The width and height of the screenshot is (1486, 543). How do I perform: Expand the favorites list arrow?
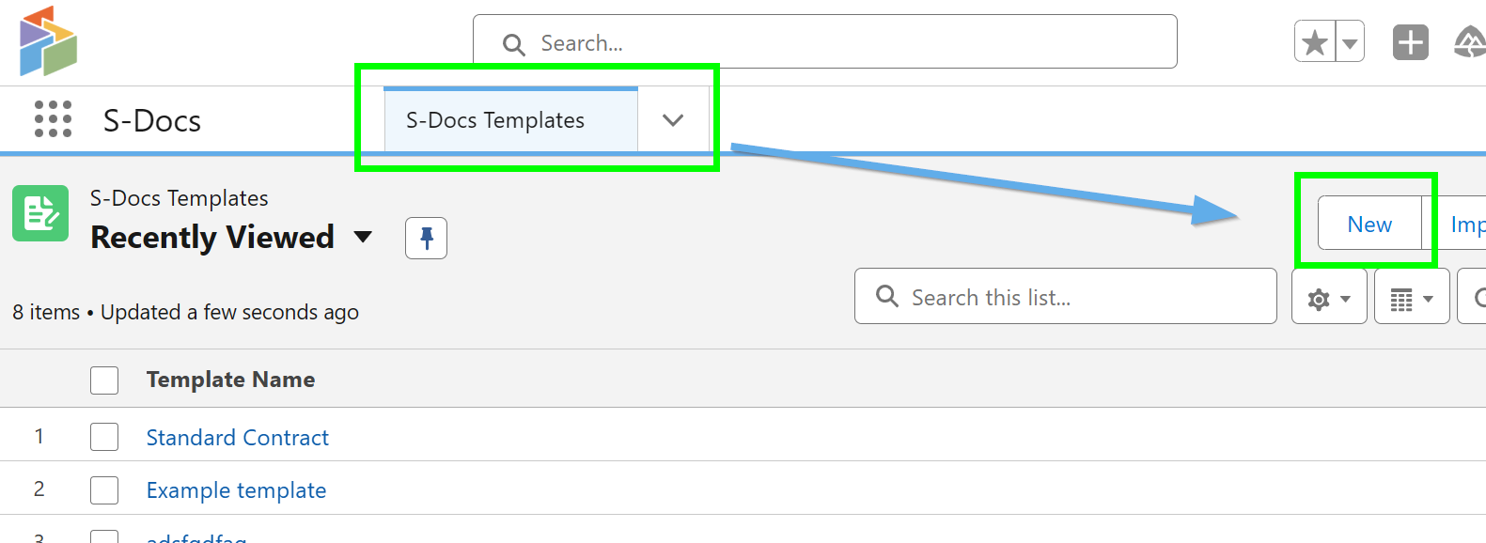click(1350, 43)
